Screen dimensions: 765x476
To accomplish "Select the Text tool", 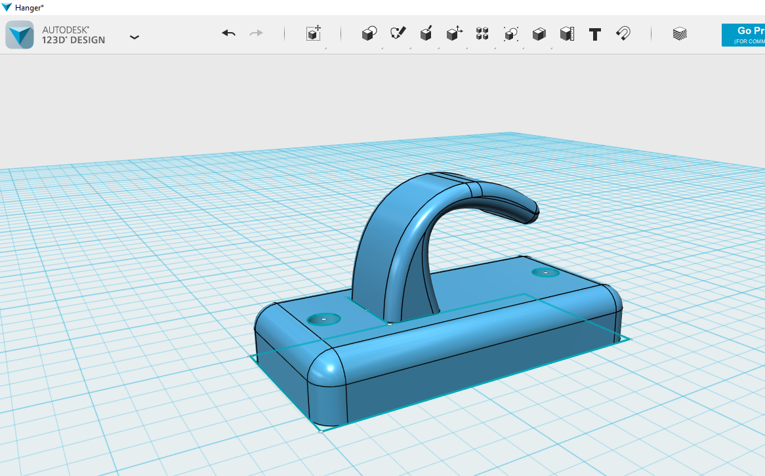I will click(x=594, y=34).
